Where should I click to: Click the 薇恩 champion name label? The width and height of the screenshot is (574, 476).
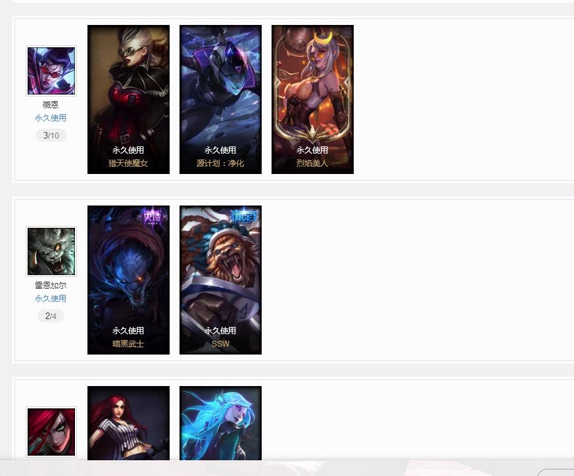coord(51,105)
